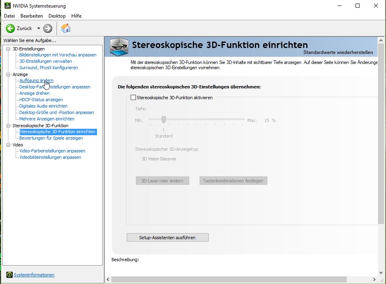Viewport: 386px width, 284px height.
Task: Select Anzeige drehen
Action: 34,93
